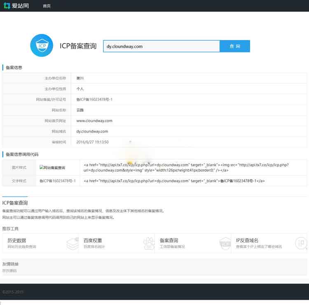Click the 网站备案查询 broken image thumbnail
Viewport: 309px width, 305px height.
[x=52, y=168]
